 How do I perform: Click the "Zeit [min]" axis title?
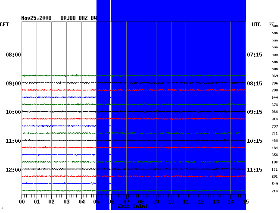(x=133, y=206)
